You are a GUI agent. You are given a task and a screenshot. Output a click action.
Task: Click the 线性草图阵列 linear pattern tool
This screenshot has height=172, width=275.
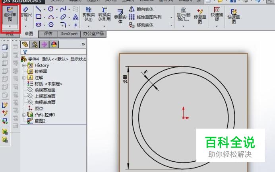pyautogui.click(x=145, y=17)
